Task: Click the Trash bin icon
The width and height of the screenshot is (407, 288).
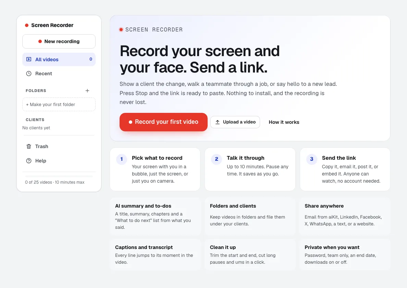Action: pyautogui.click(x=29, y=146)
